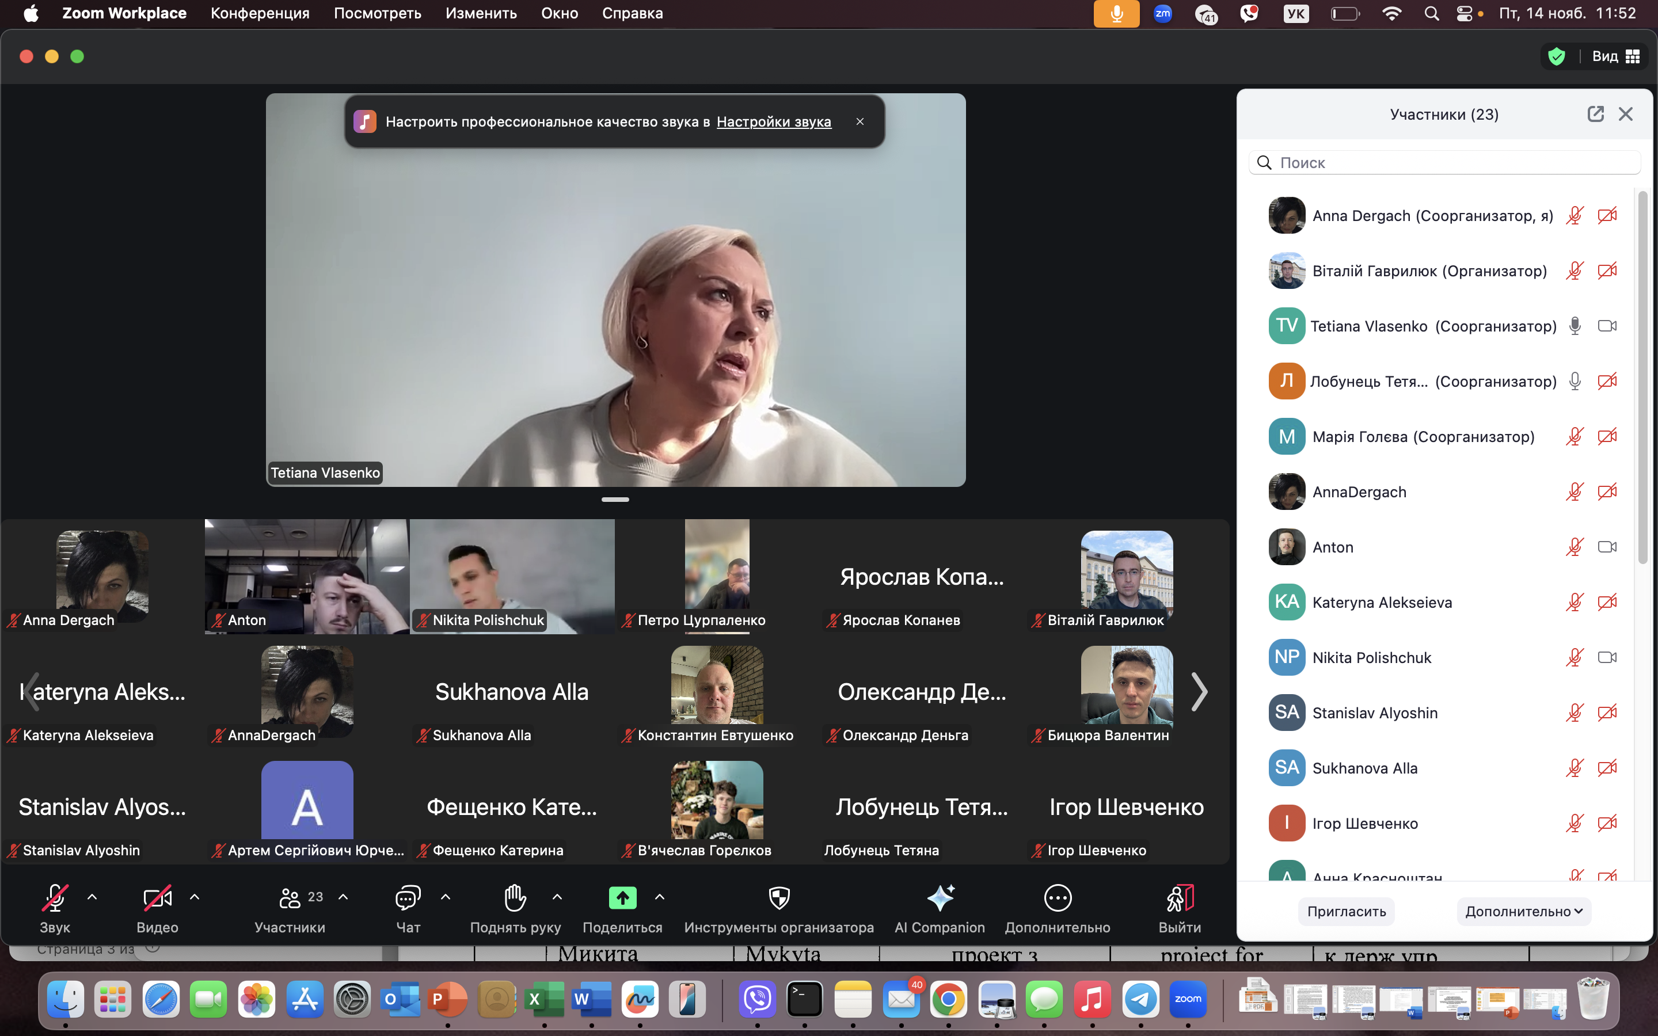Click the More options ellipsis icon
Image resolution: width=1658 pixels, height=1036 pixels.
(x=1057, y=898)
